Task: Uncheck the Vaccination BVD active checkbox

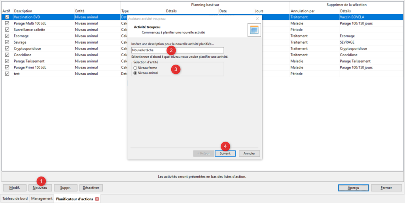Action: pyautogui.click(x=7, y=17)
